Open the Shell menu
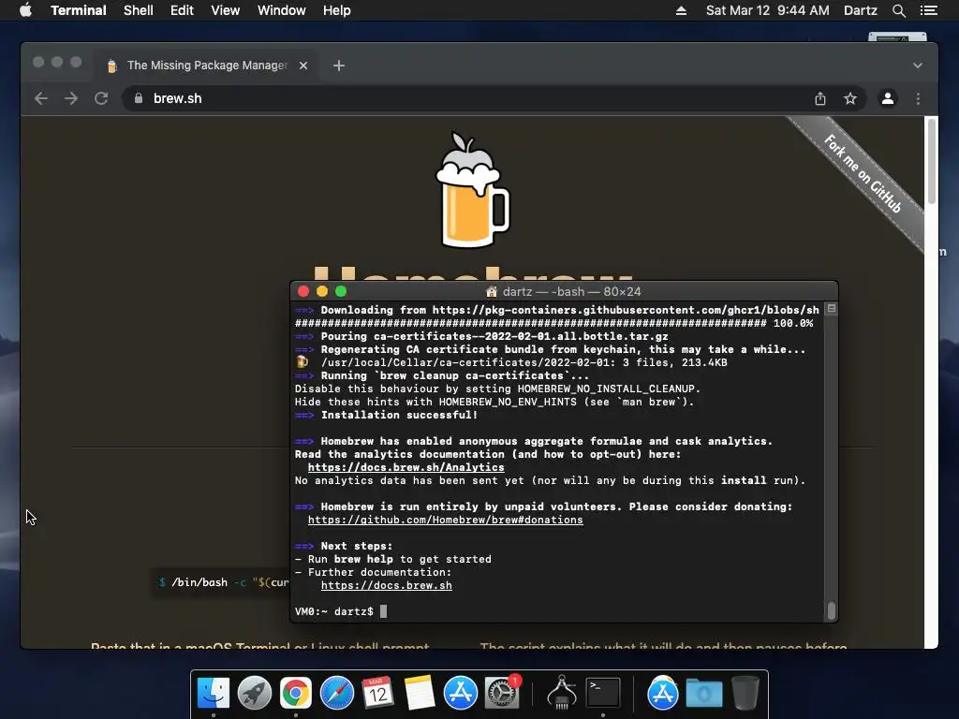 point(139,10)
